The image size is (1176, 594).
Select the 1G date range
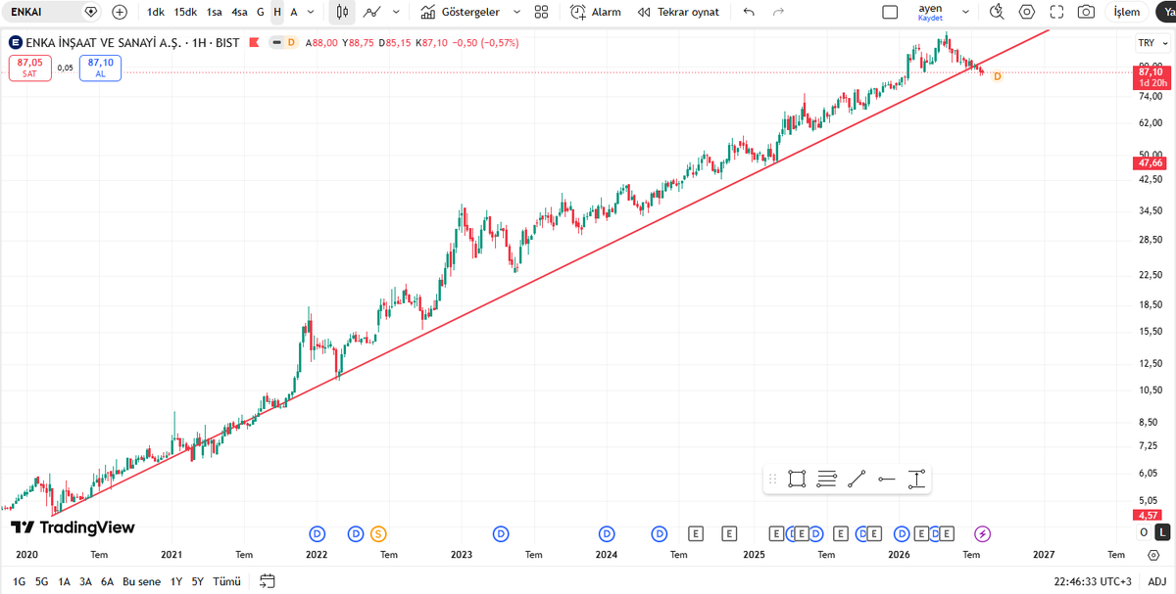[20, 580]
